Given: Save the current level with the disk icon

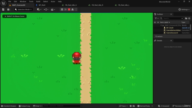Looking at the screenshot, I should click(x=3, y=9).
